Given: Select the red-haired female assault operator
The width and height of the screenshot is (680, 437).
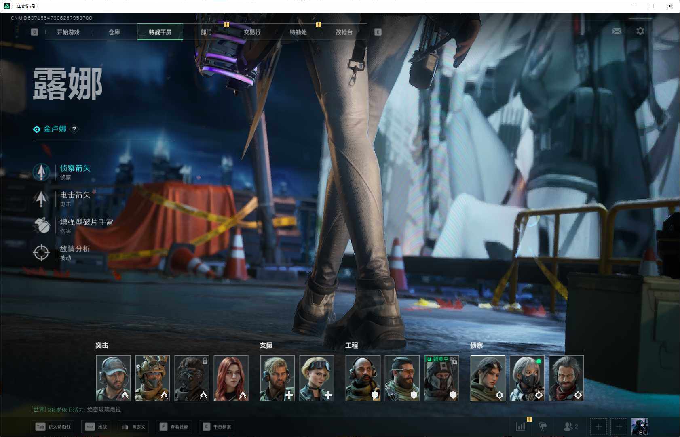Looking at the screenshot, I should click(231, 378).
